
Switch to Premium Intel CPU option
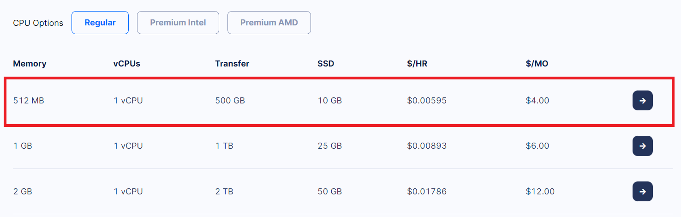[x=178, y=23]
